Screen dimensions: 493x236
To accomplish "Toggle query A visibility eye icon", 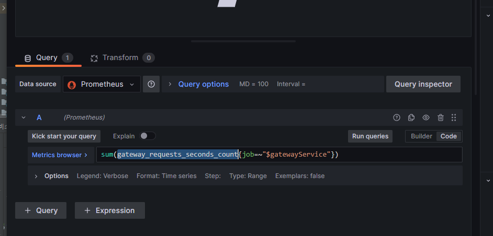I will [x=426, y=117].
